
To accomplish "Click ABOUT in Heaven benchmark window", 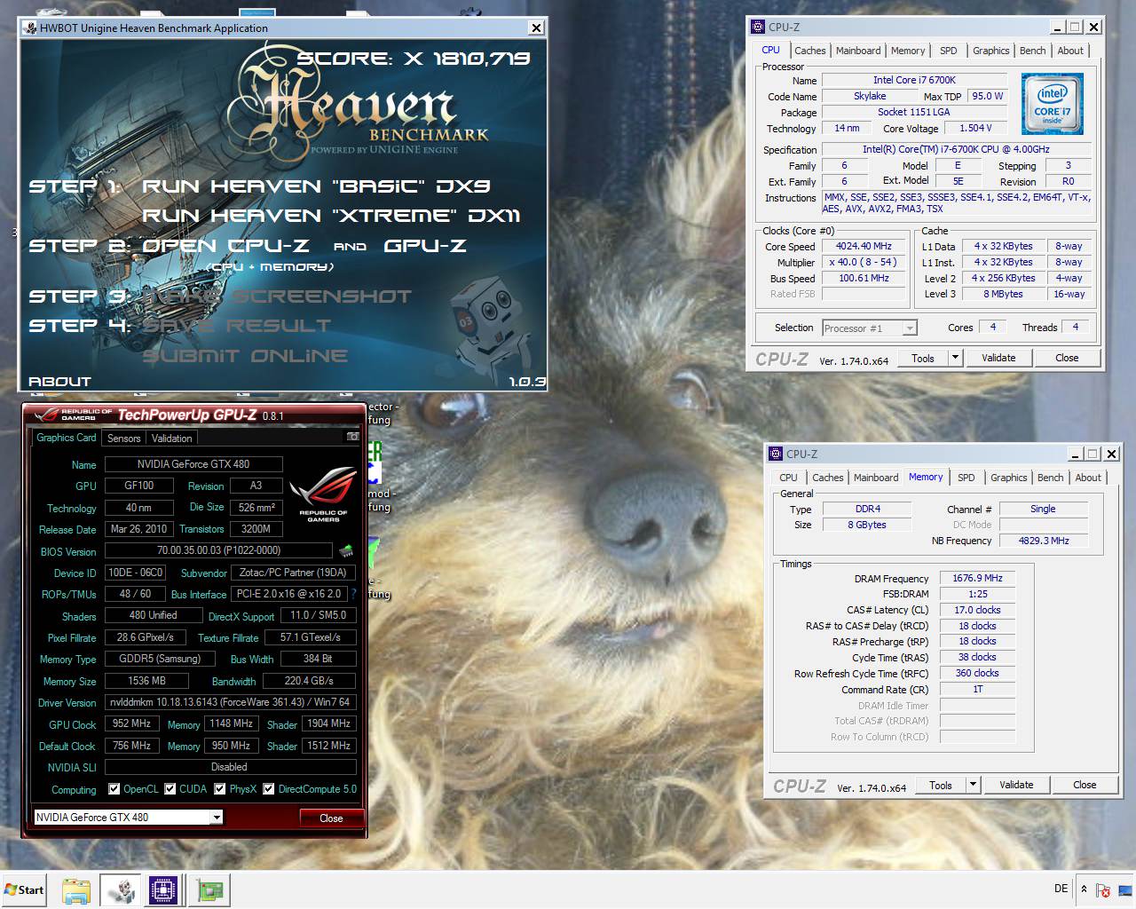I will click(x=59, y=382).
